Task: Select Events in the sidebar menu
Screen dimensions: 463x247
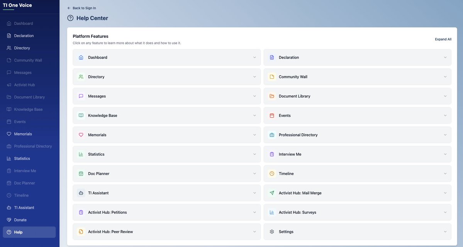Action: [x=29, y=122]
